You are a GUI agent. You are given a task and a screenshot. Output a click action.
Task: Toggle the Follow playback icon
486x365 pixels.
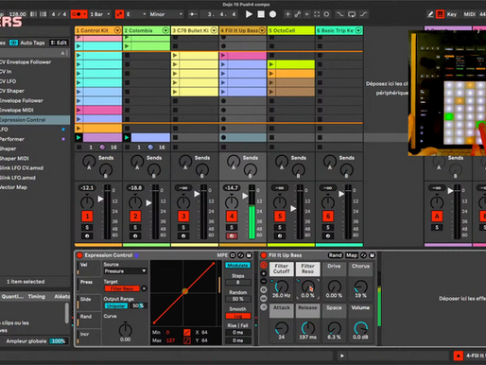pos(193,14)
